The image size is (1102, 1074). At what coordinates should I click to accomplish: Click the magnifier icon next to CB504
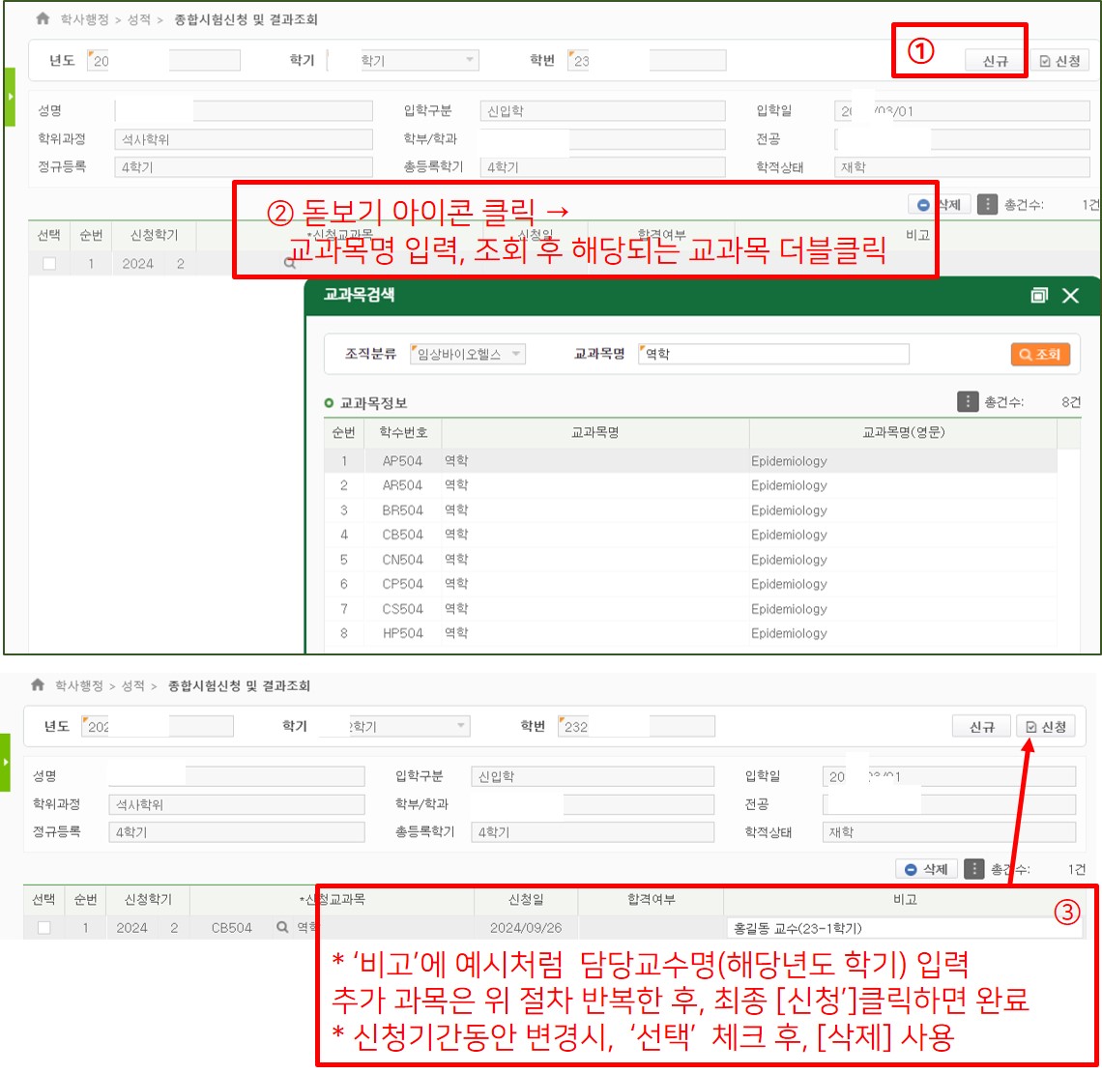[x=282, y=927]
